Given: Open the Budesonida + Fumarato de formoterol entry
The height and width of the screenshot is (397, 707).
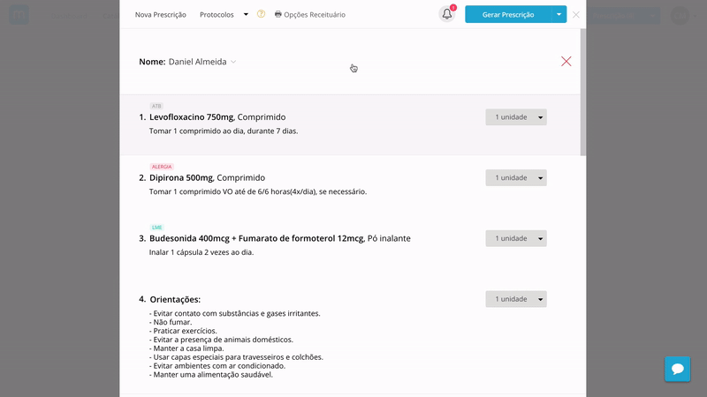Looking at the screenshot, I should pyautogui.click(x=279, y=238).
